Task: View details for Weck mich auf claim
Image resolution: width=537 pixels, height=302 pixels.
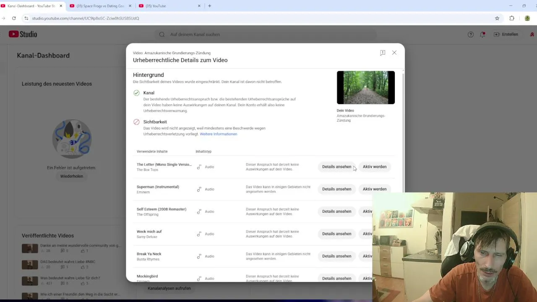Action: point(336,234)
